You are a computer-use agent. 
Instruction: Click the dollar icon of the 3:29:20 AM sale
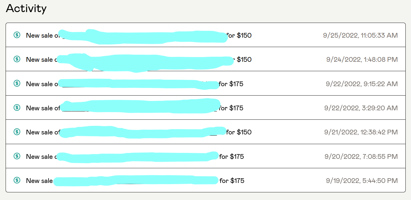(17, 108)
